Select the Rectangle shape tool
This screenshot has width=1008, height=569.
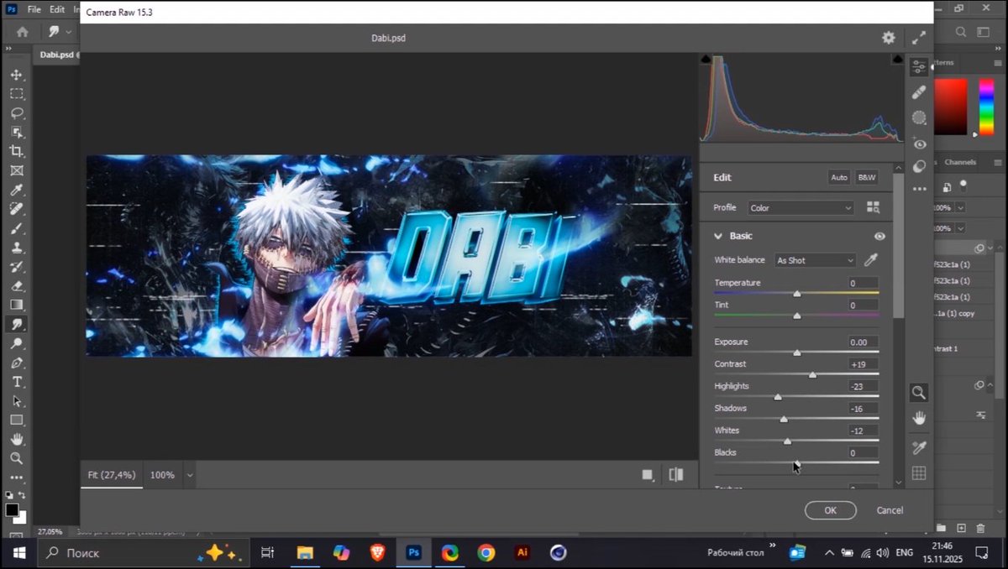17,420
